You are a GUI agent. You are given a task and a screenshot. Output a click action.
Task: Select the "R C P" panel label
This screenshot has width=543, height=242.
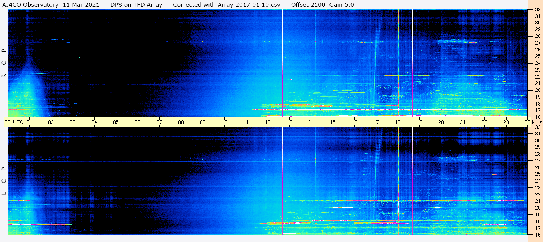pos(4,63)
